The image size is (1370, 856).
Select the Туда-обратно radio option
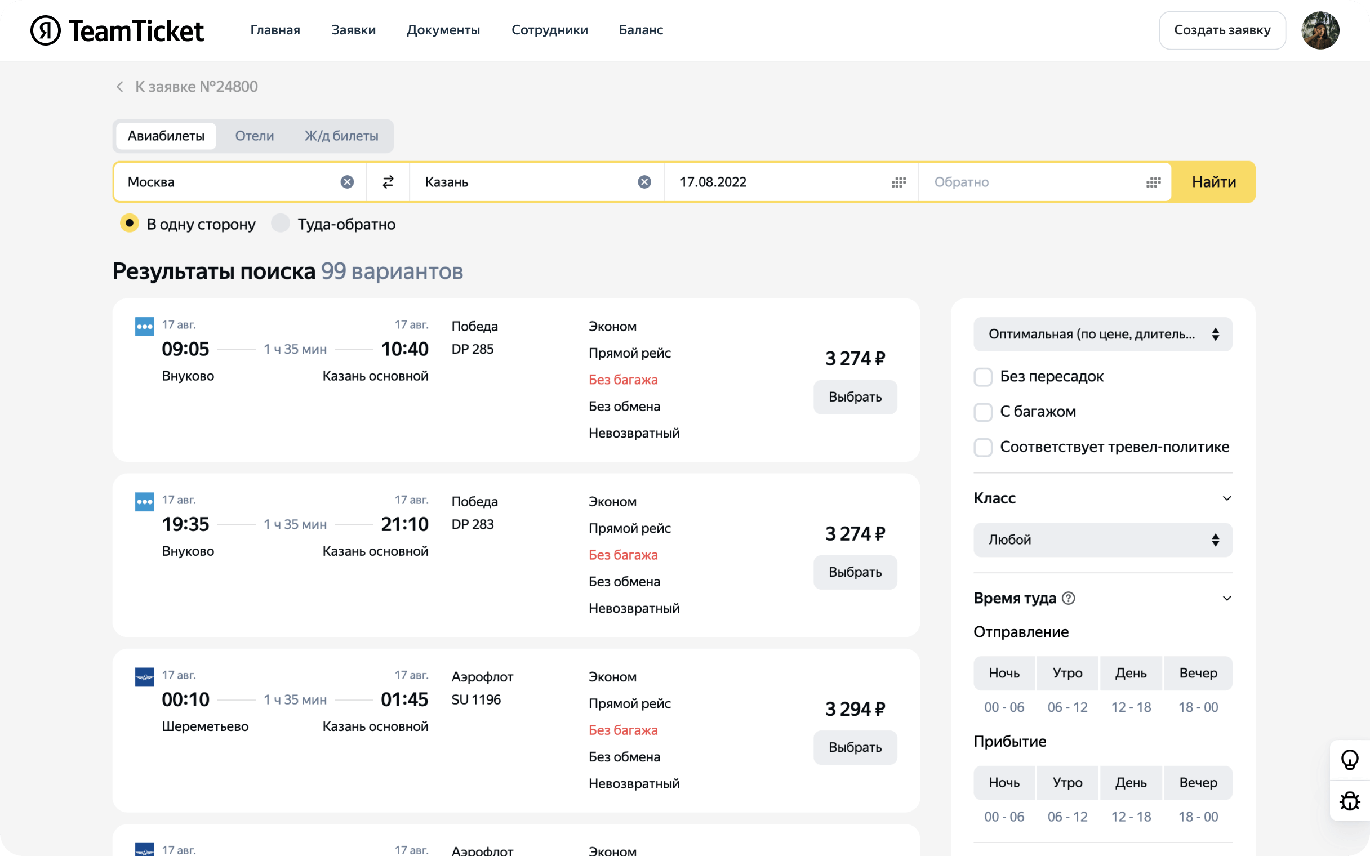pyautogui.click(x=281, y=224)
